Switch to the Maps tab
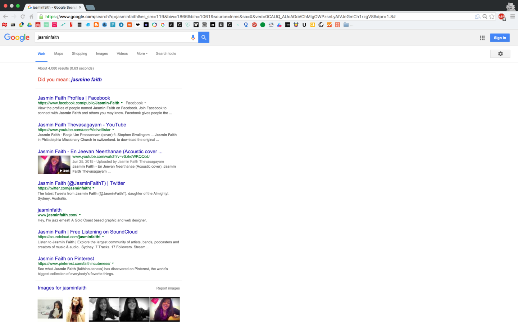 tap(59, 53)
